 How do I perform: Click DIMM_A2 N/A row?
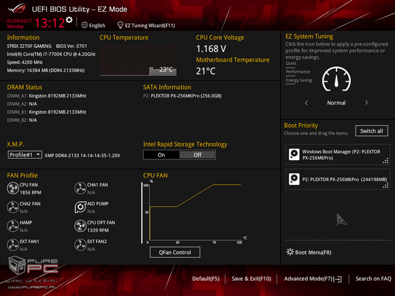coord(22,104)
